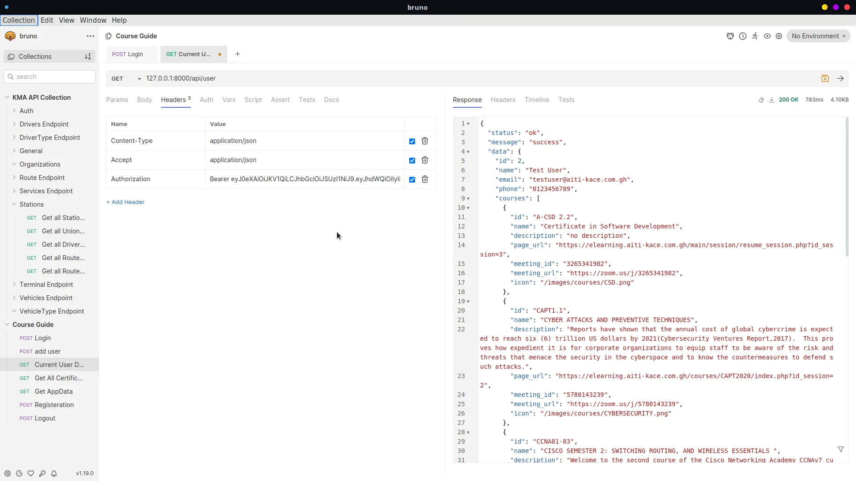Save the request using the save icon
This screenshot has height=481, width=856.
pyautogui.click(x=825, y=78)
